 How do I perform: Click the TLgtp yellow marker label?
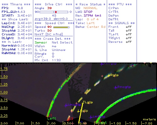coord(88,102)
